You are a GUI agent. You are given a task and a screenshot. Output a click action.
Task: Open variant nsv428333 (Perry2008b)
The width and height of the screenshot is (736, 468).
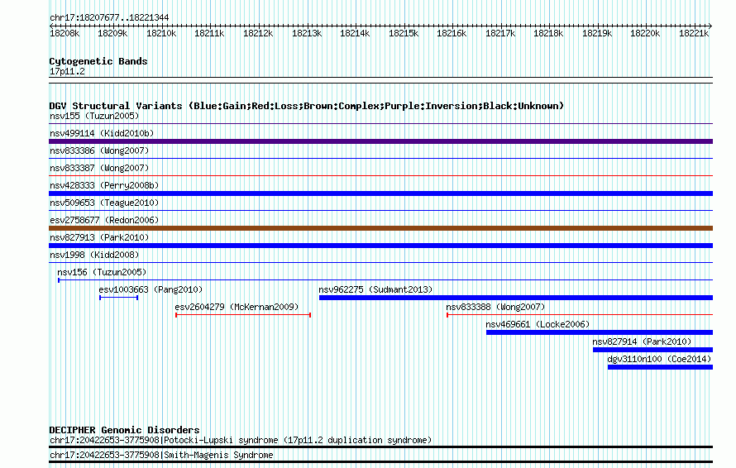(x=104, y=185)
